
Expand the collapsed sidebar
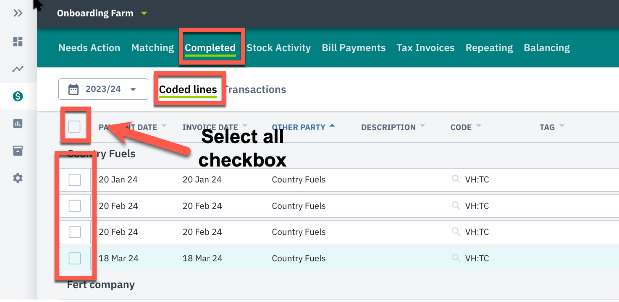pyautogui.click(x=18, y=13)
